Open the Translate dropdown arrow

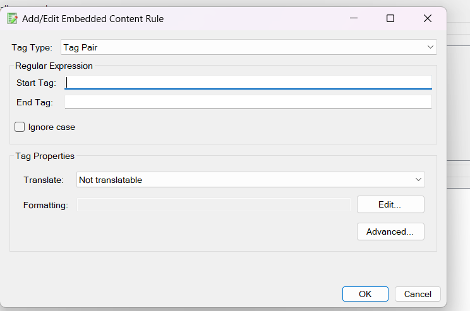(419, 180)
